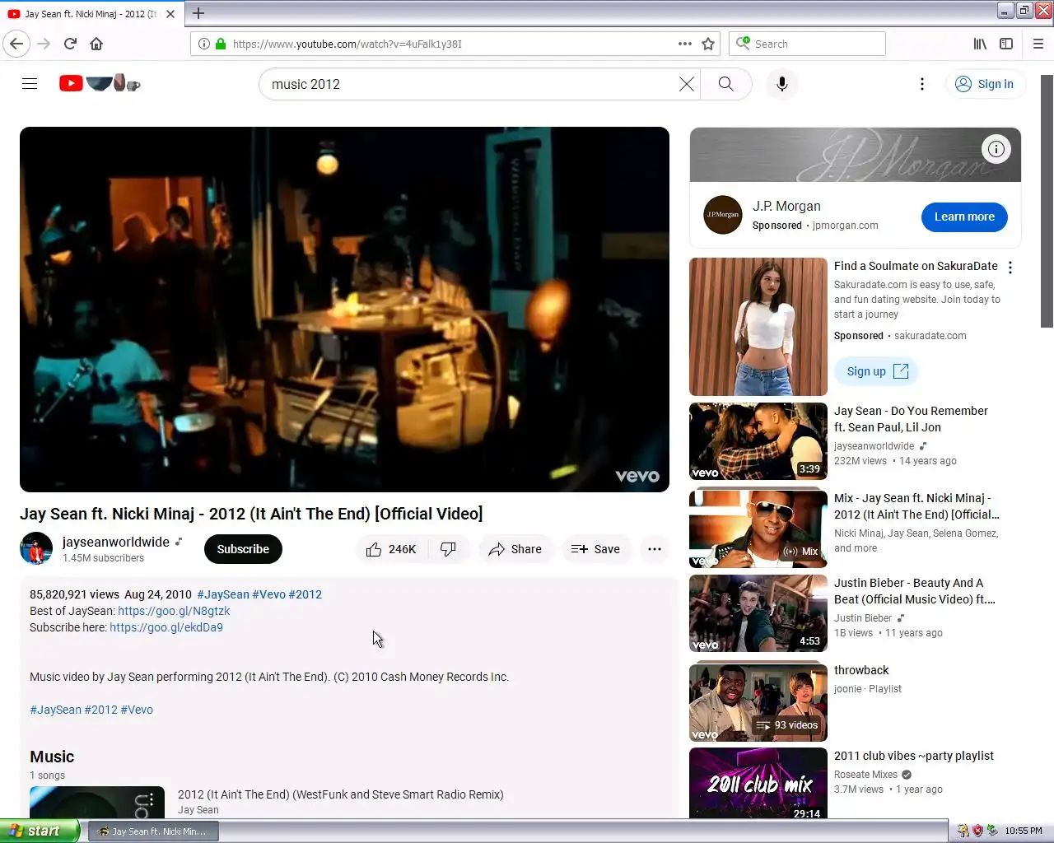Viewport: 1054px width, 843px height.
Task: Click the Sign in button
Action: pyautogui.click(x=984, y=84)
